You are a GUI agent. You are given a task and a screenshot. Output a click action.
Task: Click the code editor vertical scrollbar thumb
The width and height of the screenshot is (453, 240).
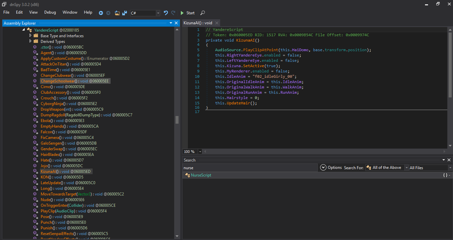(x=450, y=65)
